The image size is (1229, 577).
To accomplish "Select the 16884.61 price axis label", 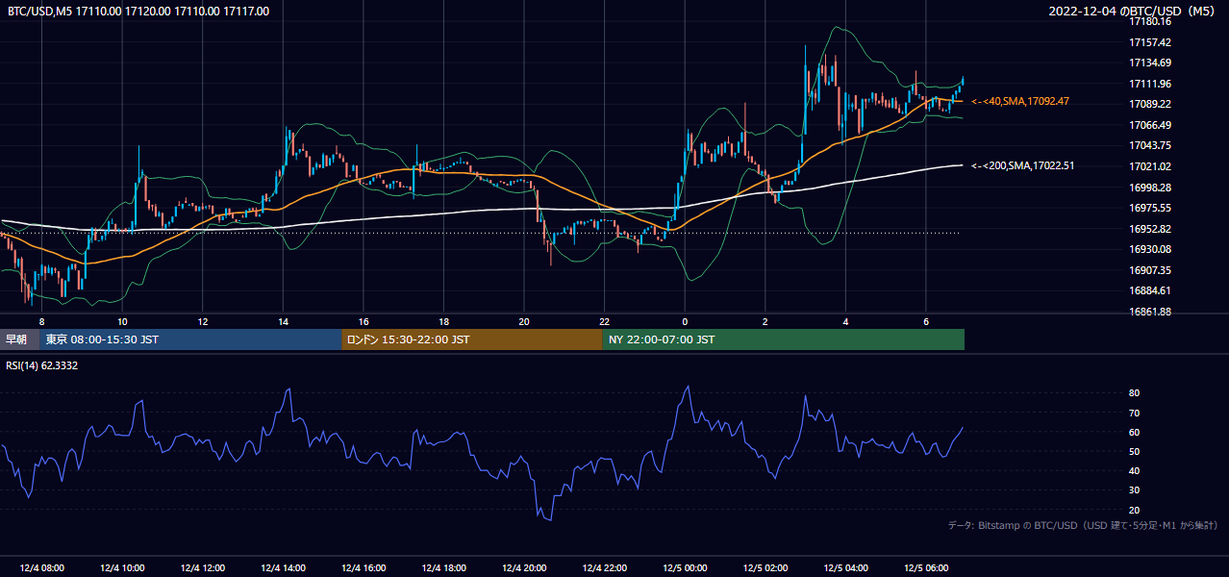I will point(1149,290).
